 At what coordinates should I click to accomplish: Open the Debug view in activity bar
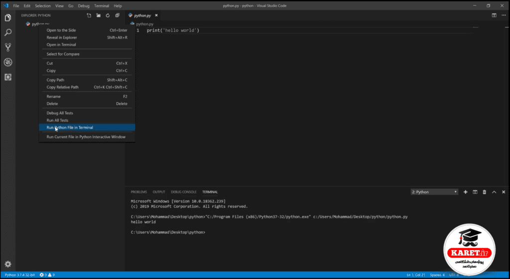(x=8, y=62)
